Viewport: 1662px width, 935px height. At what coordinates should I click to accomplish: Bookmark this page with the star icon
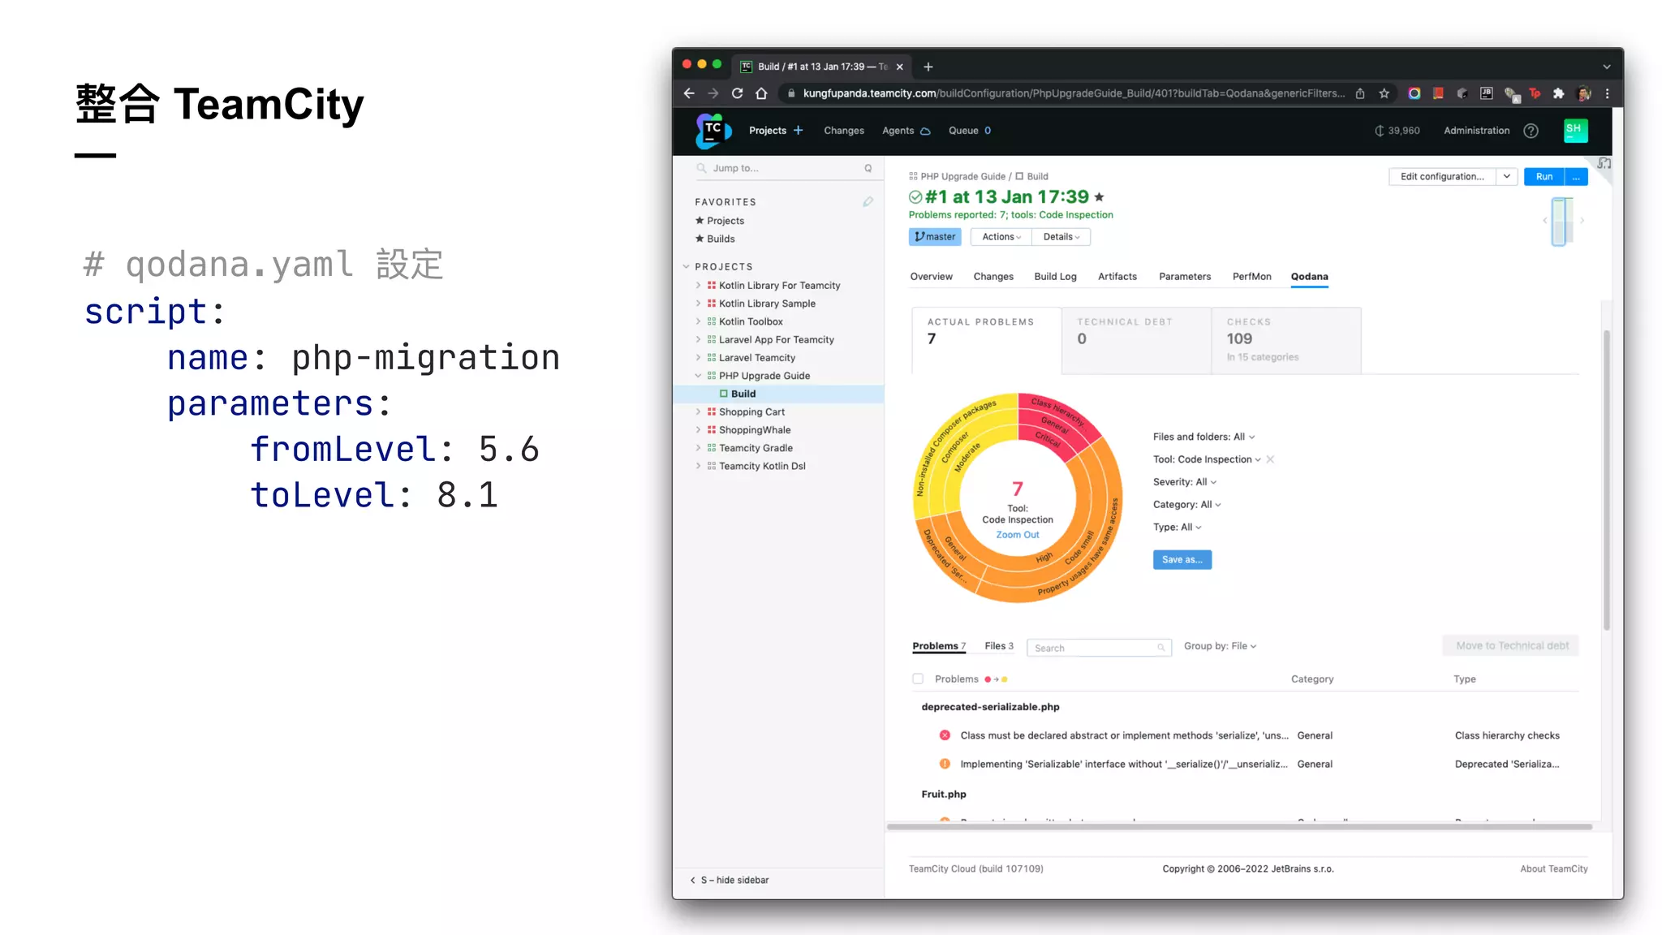(x=1384, y=93)
